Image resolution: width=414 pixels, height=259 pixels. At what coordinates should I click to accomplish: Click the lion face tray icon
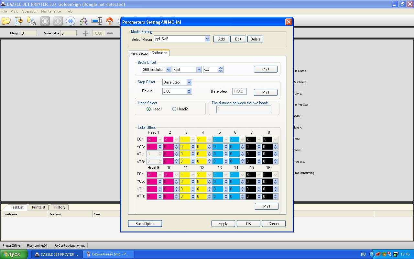pos(384,254)
